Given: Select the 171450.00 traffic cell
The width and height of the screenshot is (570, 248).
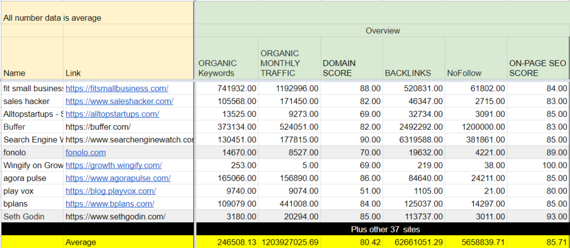Looking at the screenshot, I should pyautogui.click(x=289, y=101).
